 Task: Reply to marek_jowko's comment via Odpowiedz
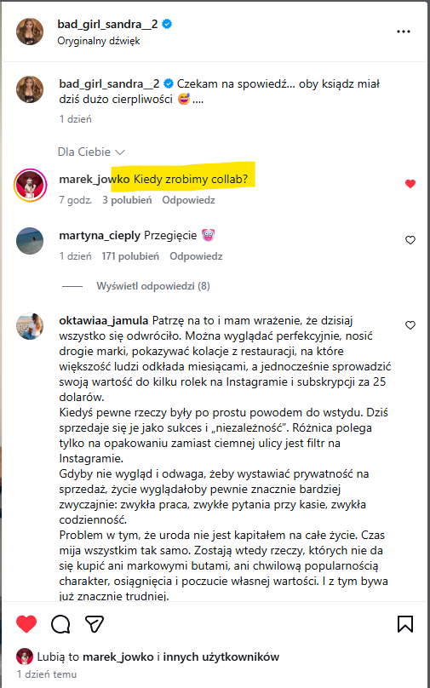tap(189, 200)
